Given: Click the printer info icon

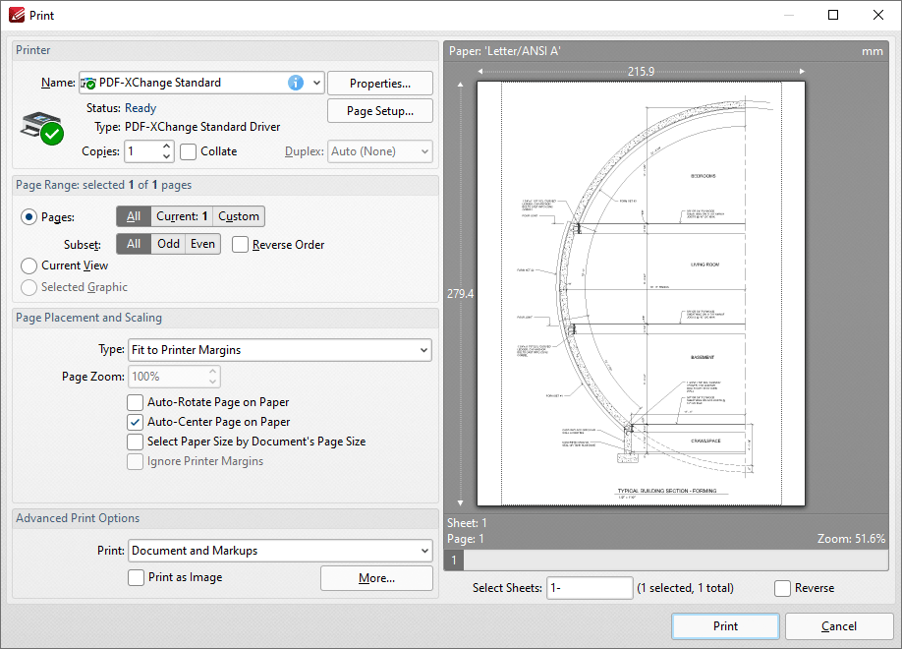Looking at the screenshot, I should [295, 83].
